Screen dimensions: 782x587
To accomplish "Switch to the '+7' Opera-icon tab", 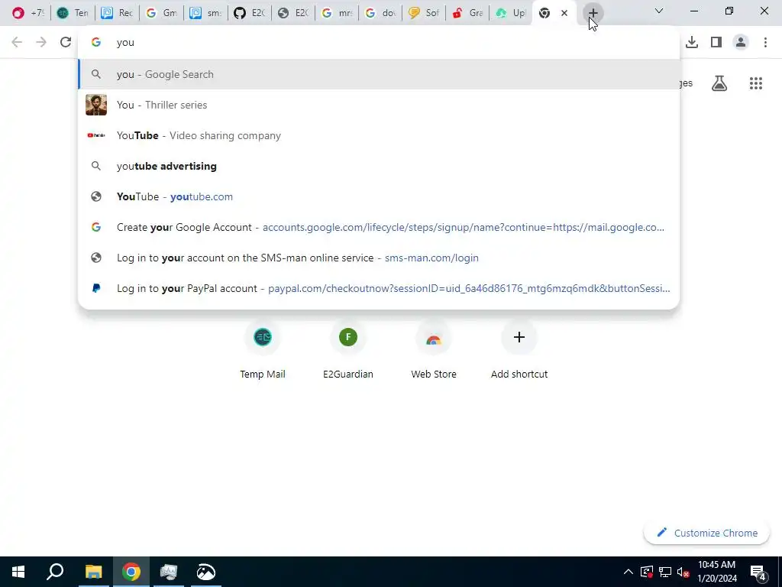I will pos(28,13).
